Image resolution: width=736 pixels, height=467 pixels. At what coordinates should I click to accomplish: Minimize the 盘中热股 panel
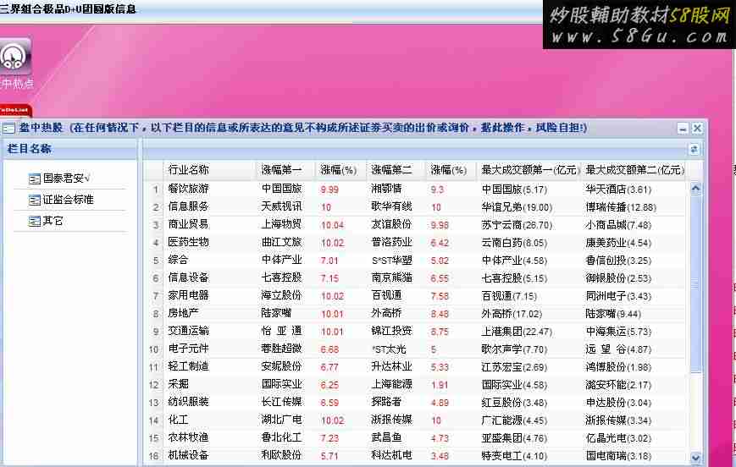(683, 128)
